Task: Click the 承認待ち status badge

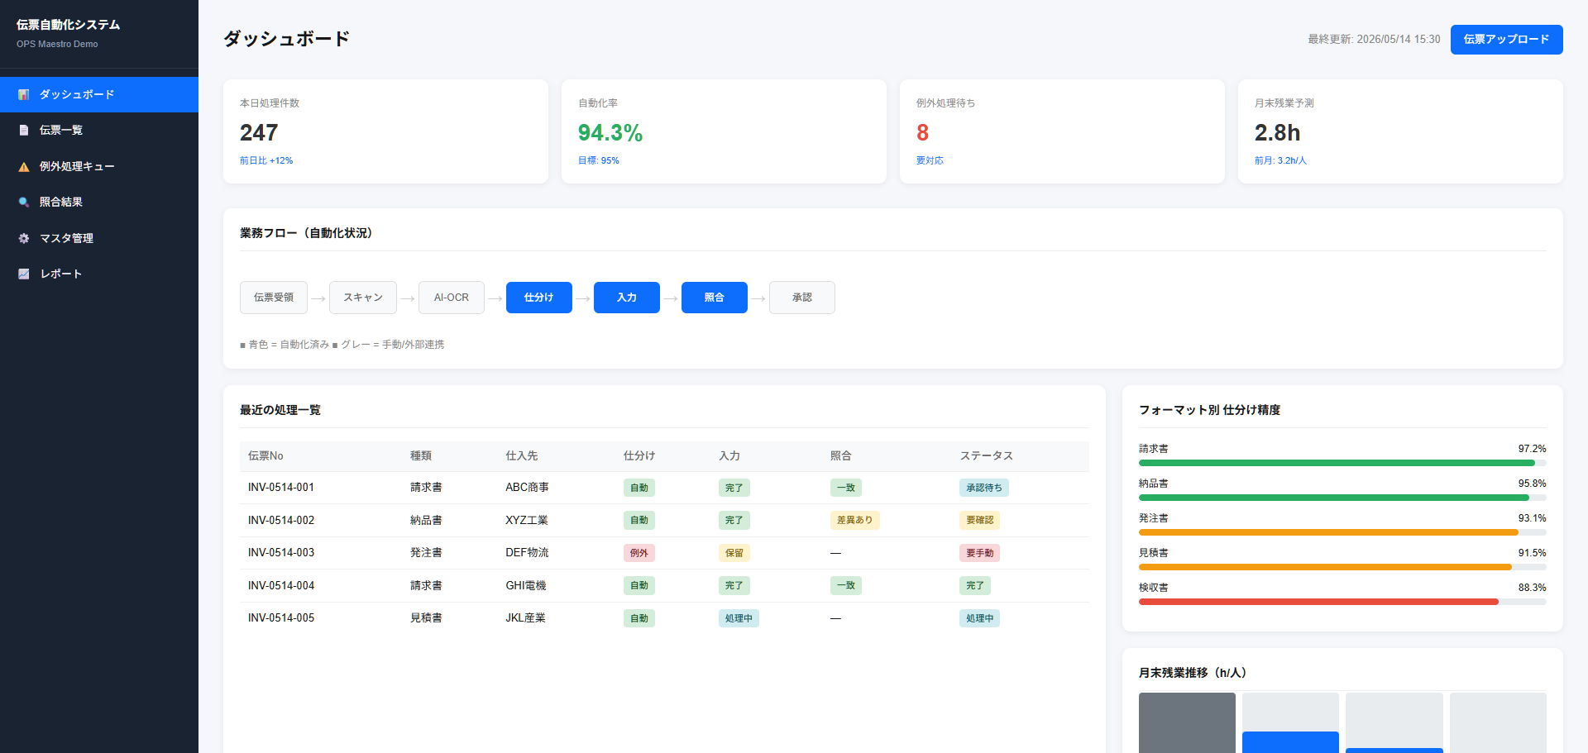Action: tap(984, 488)
